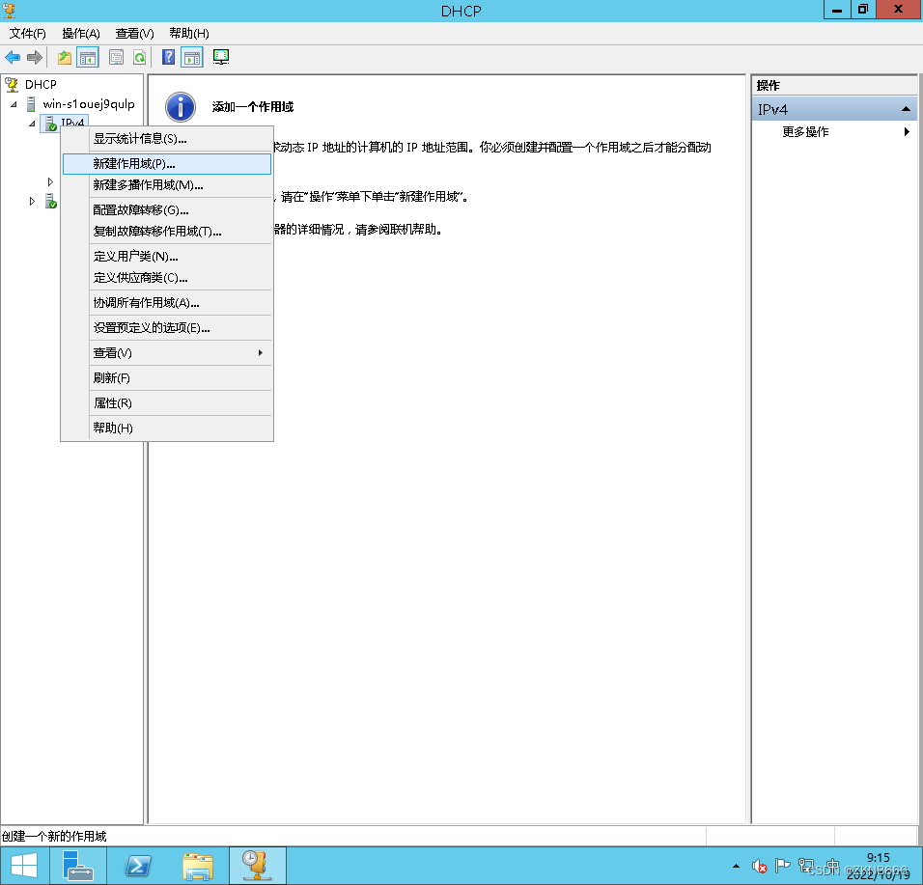
Task: Toggle the console tree visibility icon
Action: tap(88, 57)
